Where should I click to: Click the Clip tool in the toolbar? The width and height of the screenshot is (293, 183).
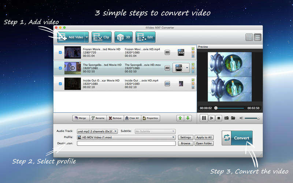(x=101, y=37)
